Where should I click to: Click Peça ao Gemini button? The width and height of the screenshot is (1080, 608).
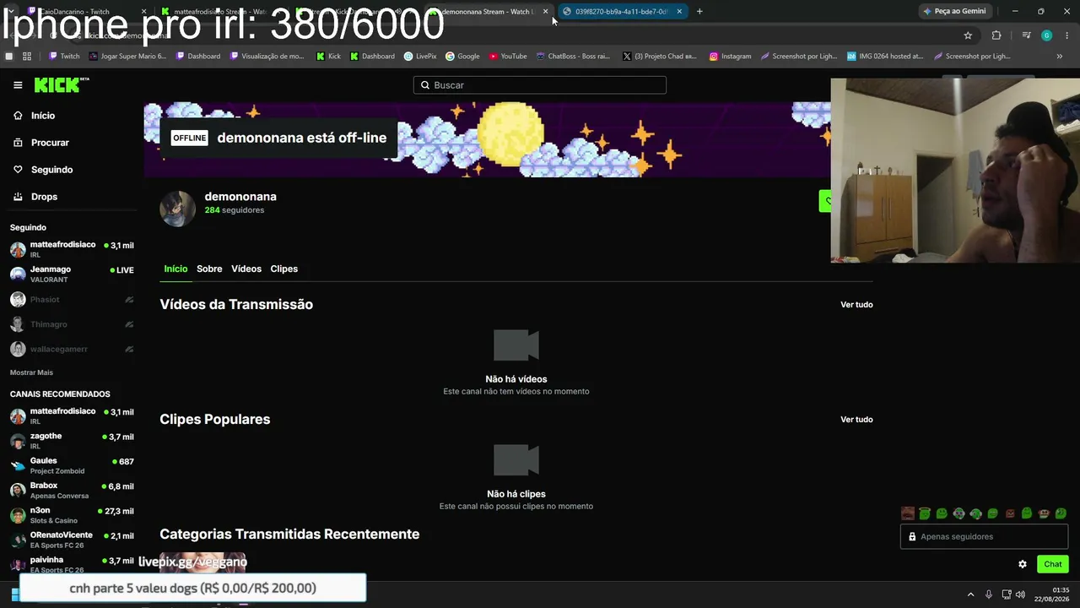(955, 11)
